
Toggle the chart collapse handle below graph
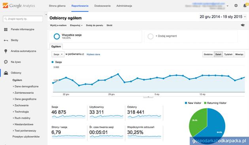(x=148, y=97)
